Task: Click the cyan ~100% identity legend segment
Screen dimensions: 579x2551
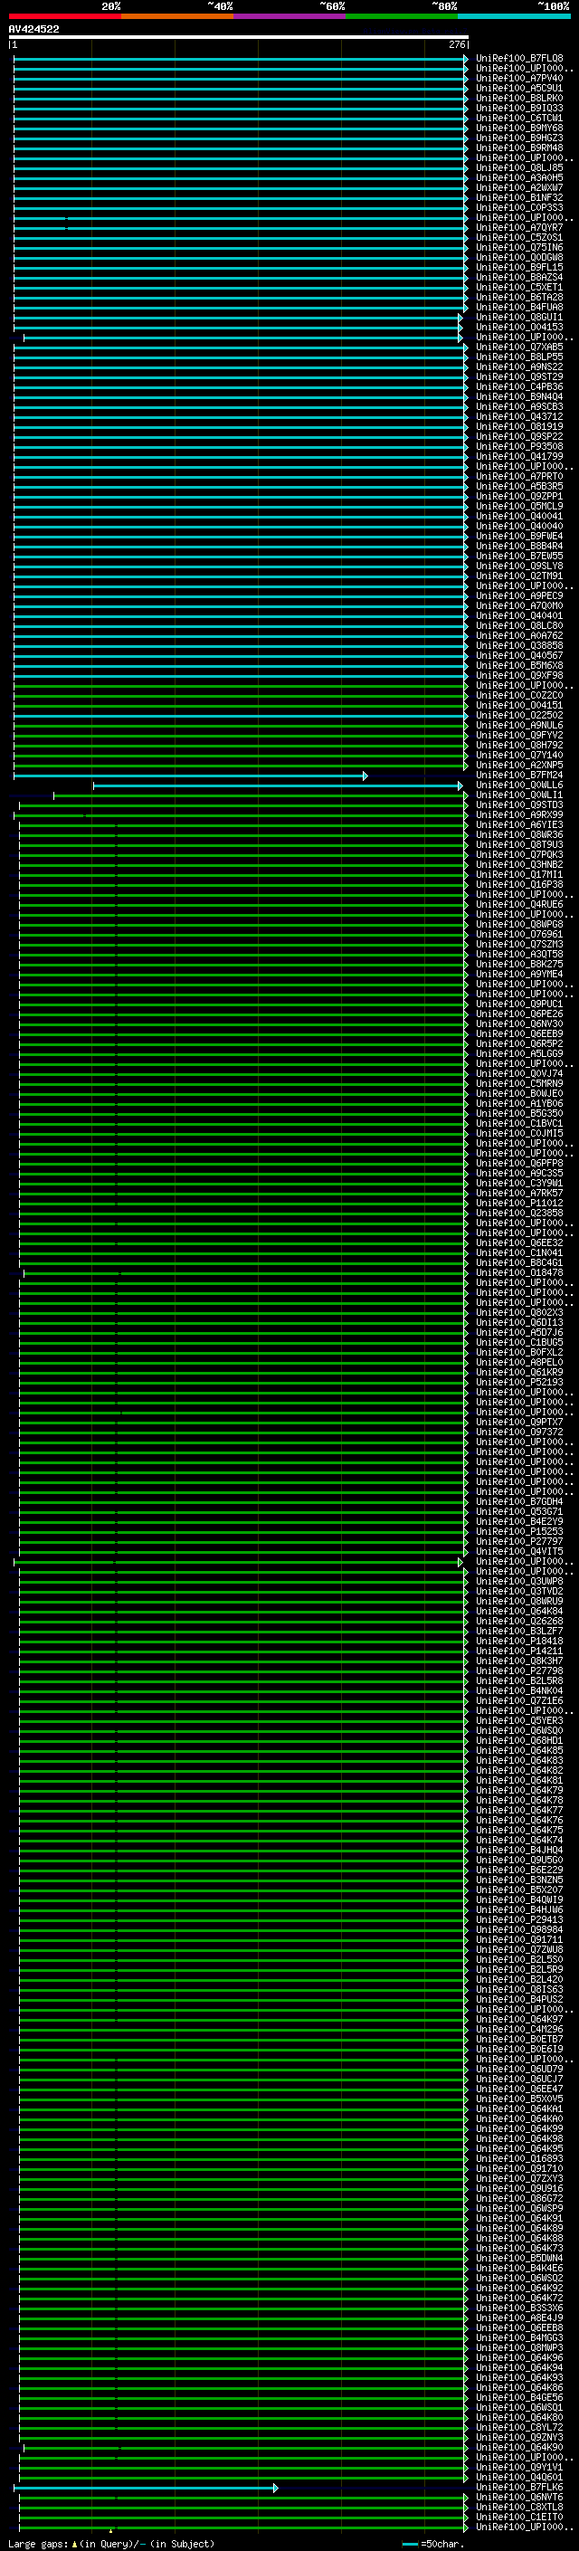Action: 515,16
